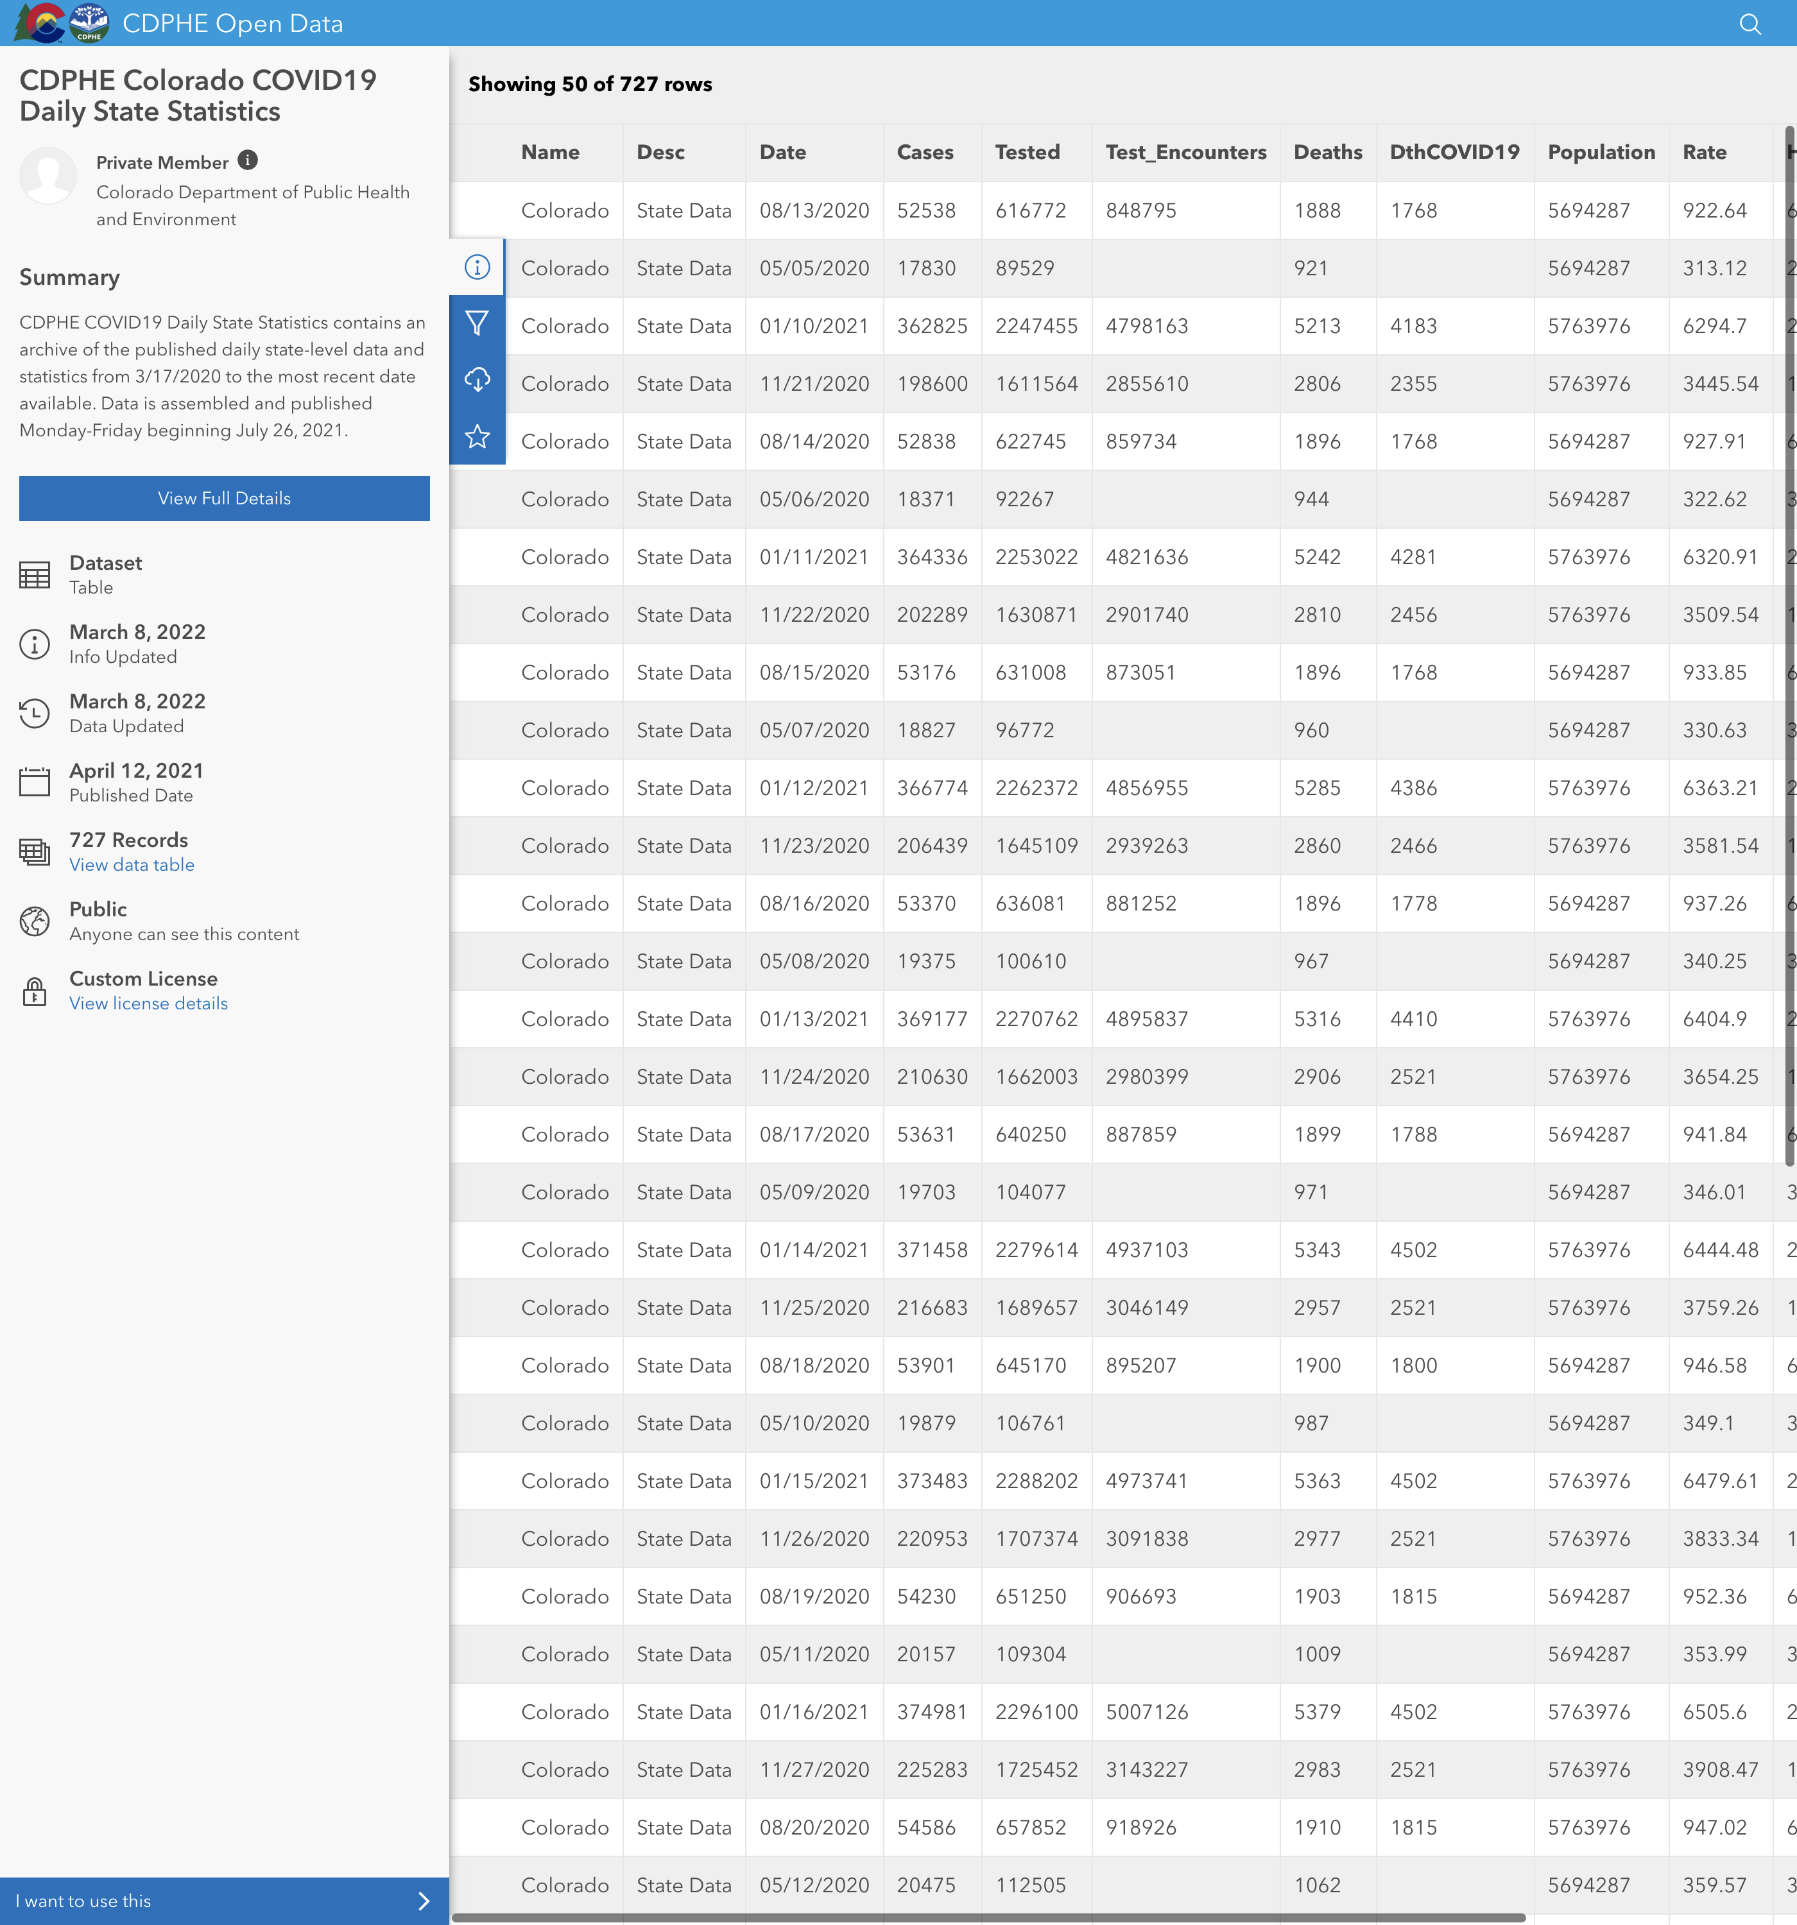Select rate cell 3833.34
This screenshot has height=1925, width=1797.
pyautogui.click(x=1721, y=1539)
